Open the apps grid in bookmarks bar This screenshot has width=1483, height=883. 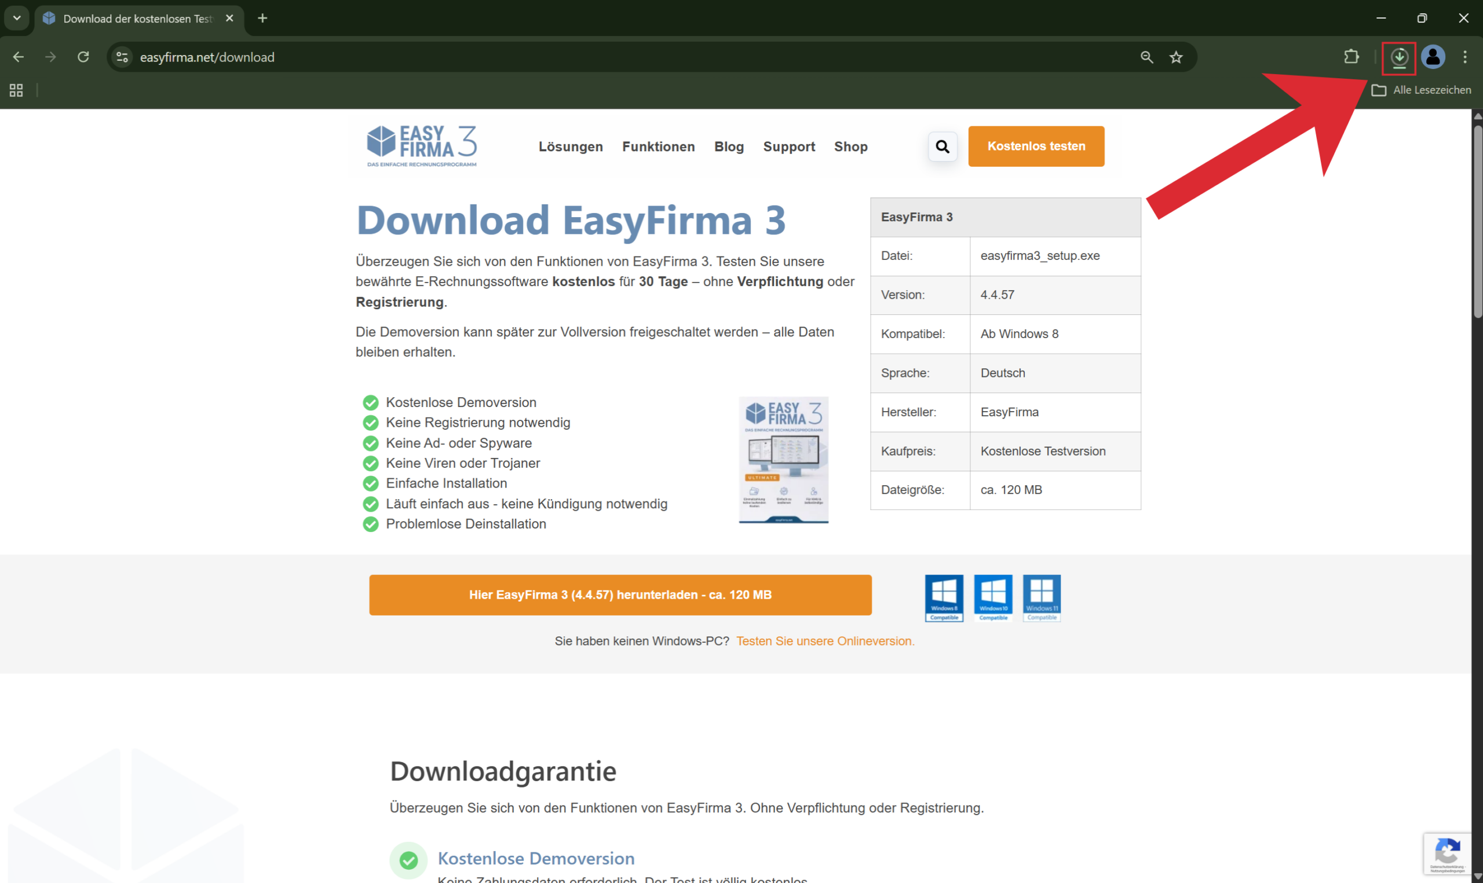[x=16, y=90]
